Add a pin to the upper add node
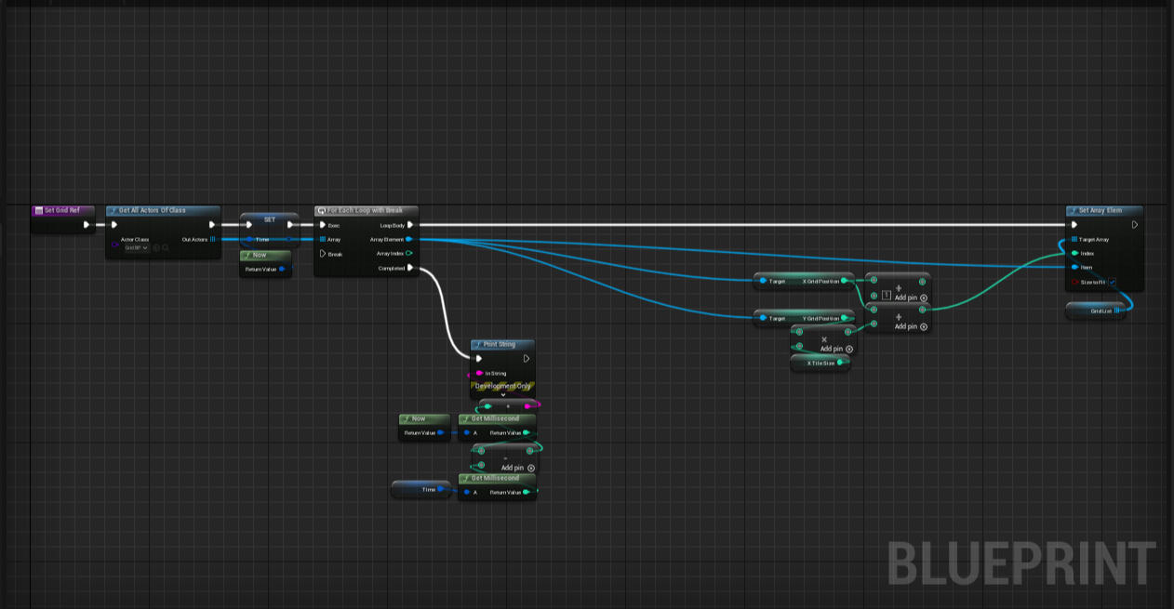The width and height of the screenshot is (1174, 609). 923,298
